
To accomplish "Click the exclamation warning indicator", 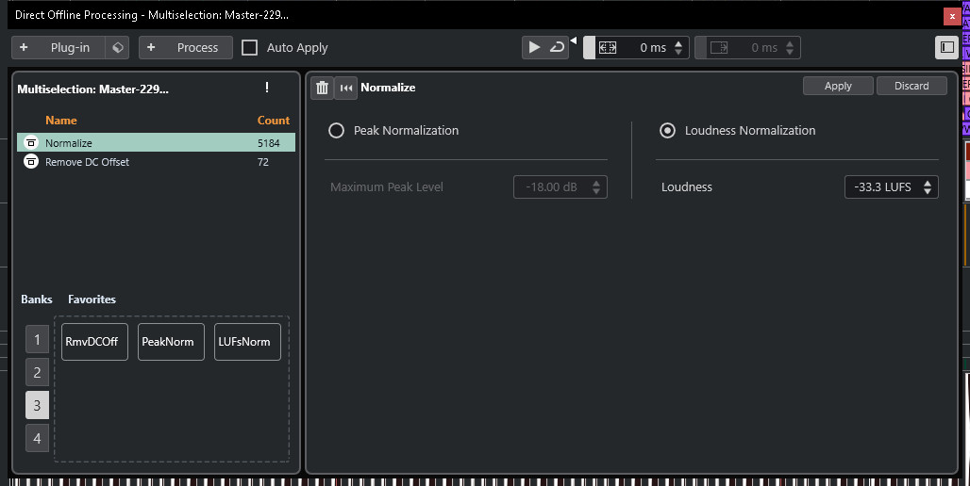I will [267, 88].
